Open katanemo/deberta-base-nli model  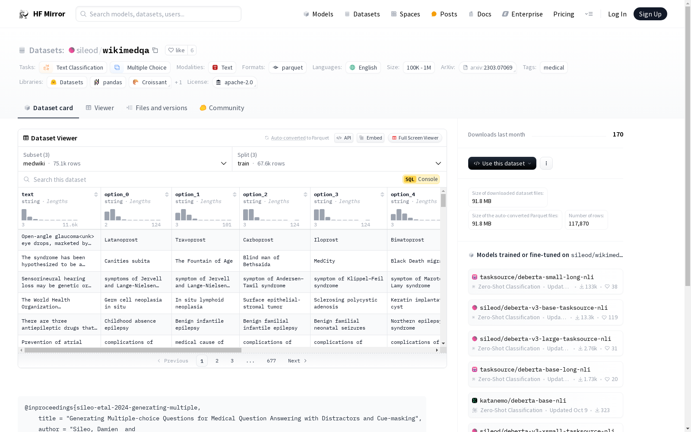pos(545,405)
